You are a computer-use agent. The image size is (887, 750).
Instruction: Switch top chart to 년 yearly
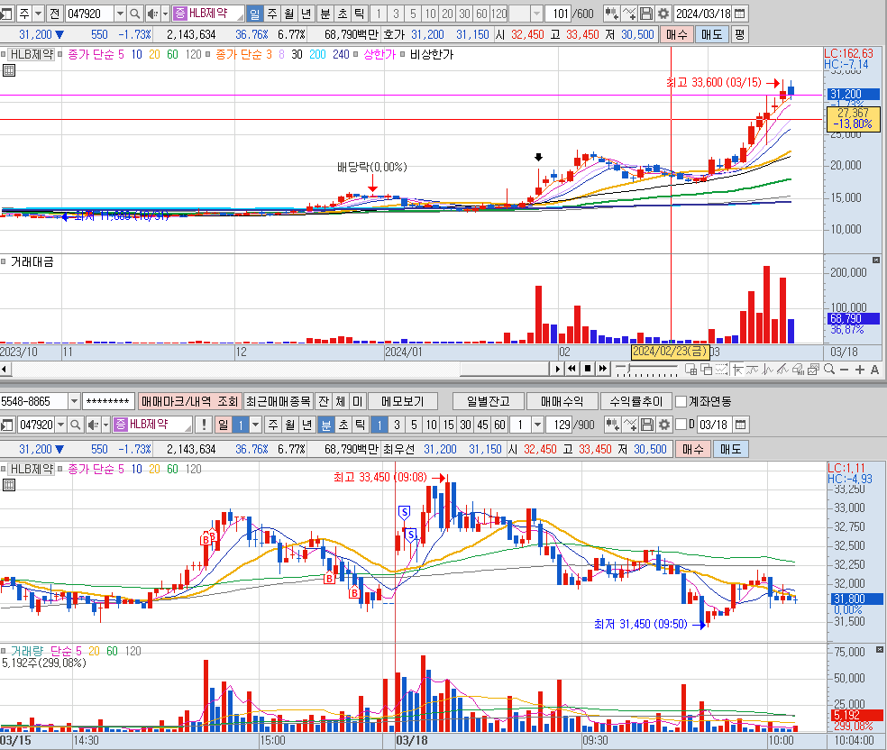click(x=306, y=14)
